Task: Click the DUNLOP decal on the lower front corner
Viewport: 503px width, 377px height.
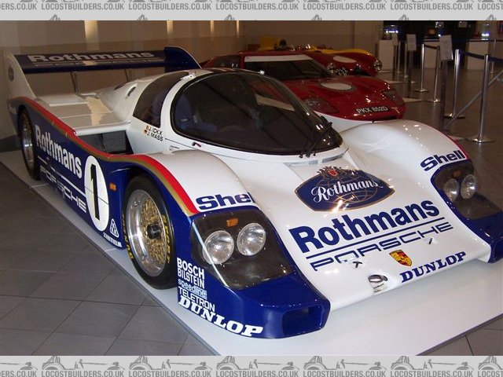Action: (220, 319)
